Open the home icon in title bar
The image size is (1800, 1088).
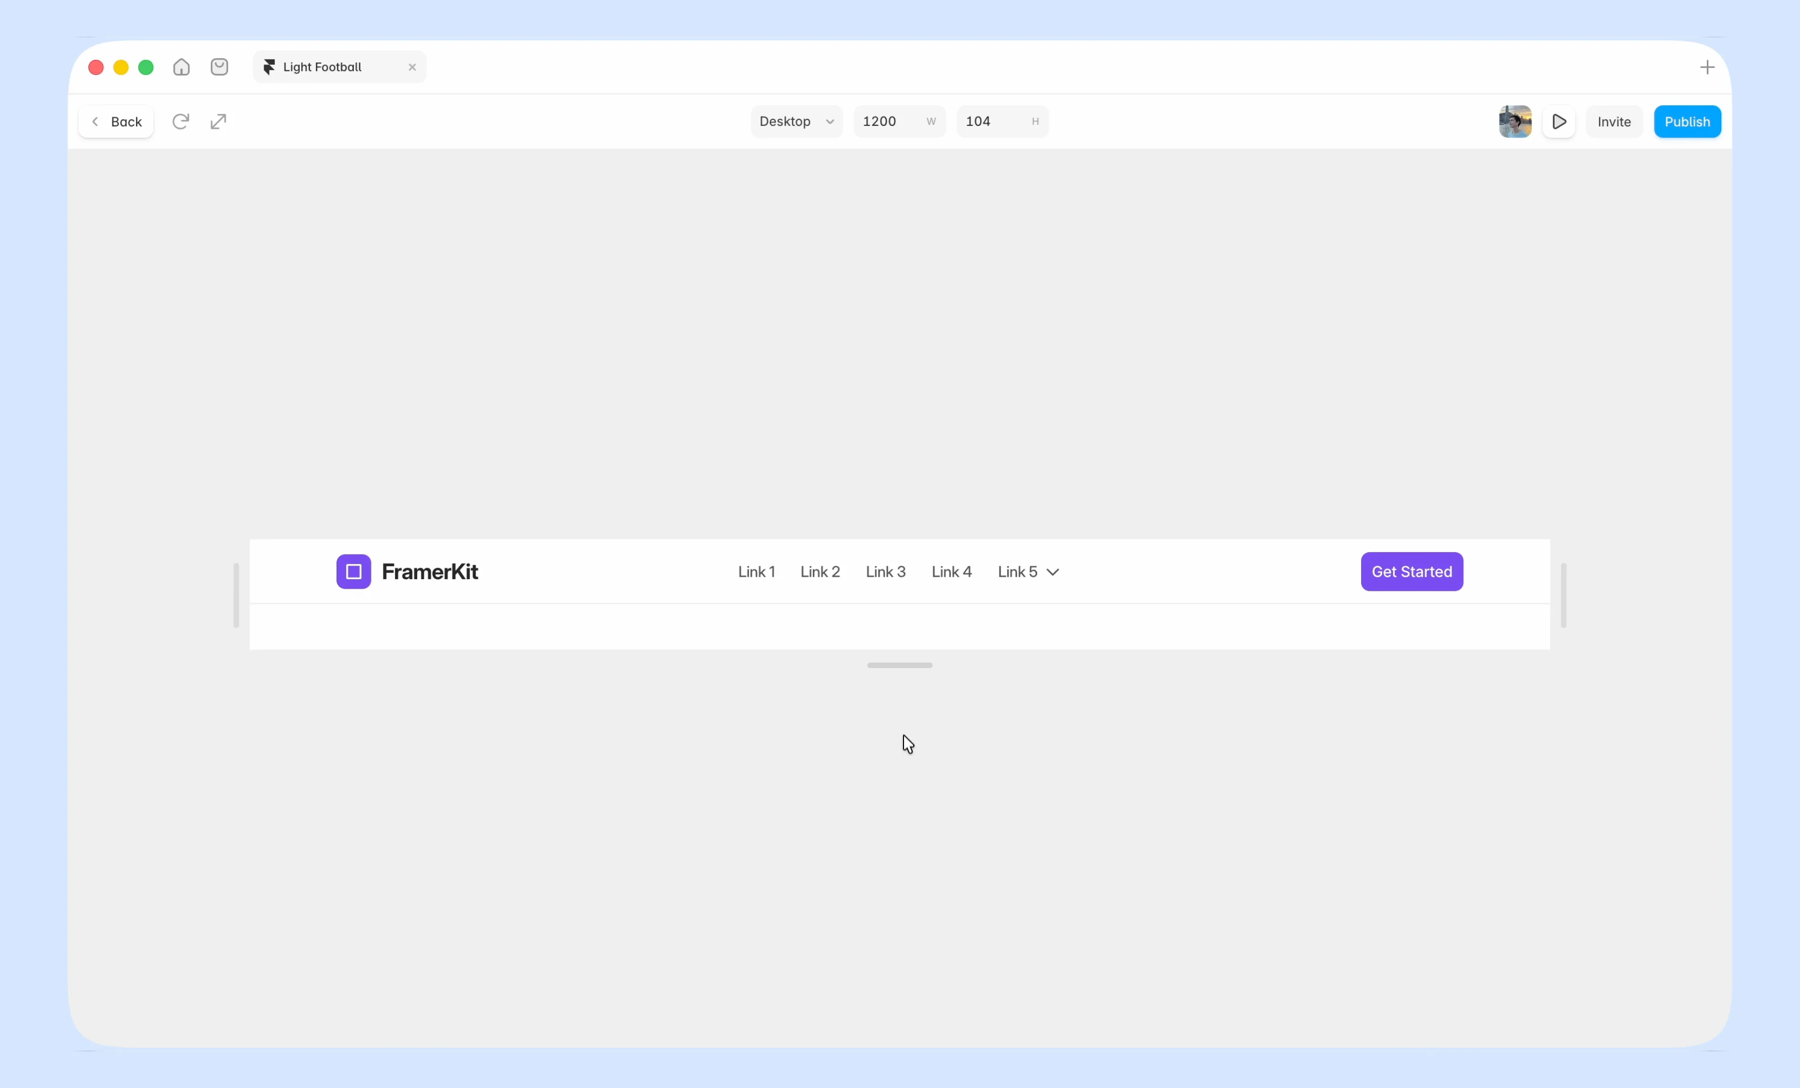coord(181,67)
